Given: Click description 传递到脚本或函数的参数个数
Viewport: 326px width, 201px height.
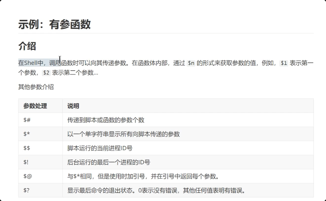Looking at the screenshot, I should 106,120.
